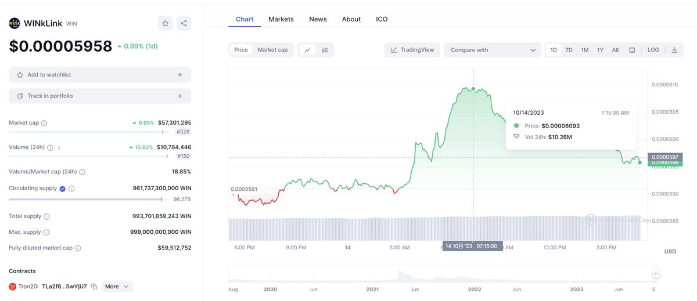This screenshot has width=697, height=301.
Task: Click the USD currency label
Action: (x=670, y=251)
